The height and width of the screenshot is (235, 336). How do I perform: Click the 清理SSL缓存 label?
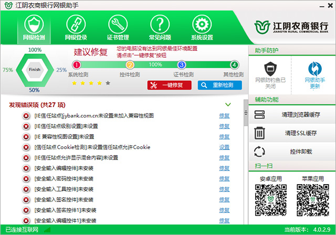tap(301, 133)
